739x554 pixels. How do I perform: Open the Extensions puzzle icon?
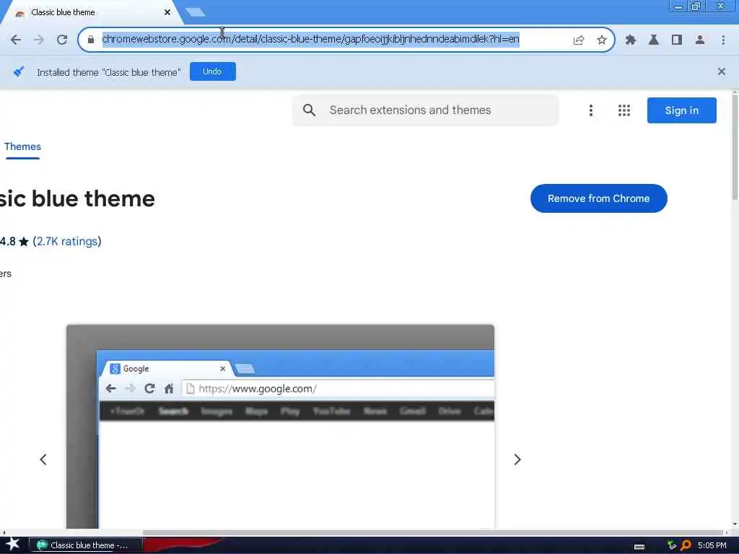(x=631, y=40)
